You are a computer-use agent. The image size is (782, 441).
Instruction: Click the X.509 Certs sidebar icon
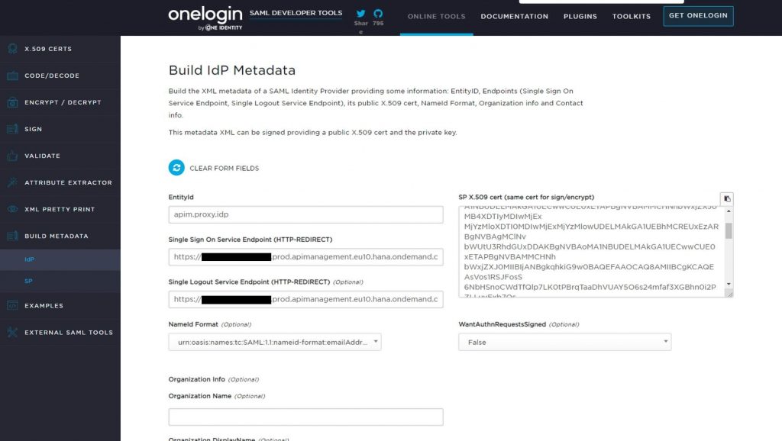pyautogui.click(x=12, y=48)
